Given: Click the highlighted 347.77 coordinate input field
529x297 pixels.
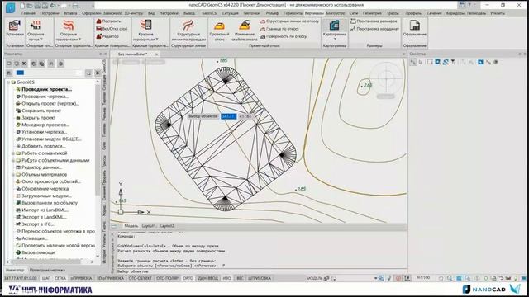Looking at the screenshot, I should tap(228, 116).
